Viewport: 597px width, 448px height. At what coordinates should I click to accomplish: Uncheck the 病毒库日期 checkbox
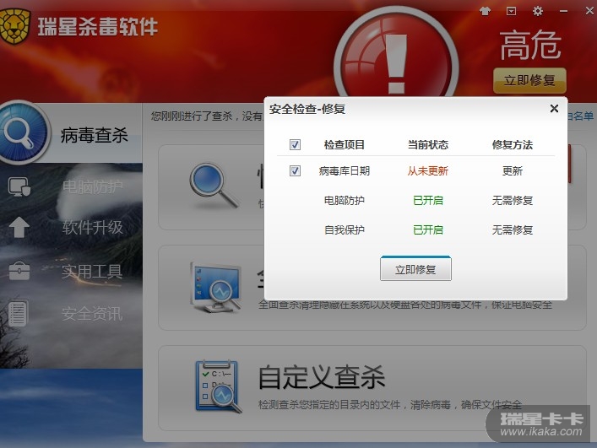point(295,170)
